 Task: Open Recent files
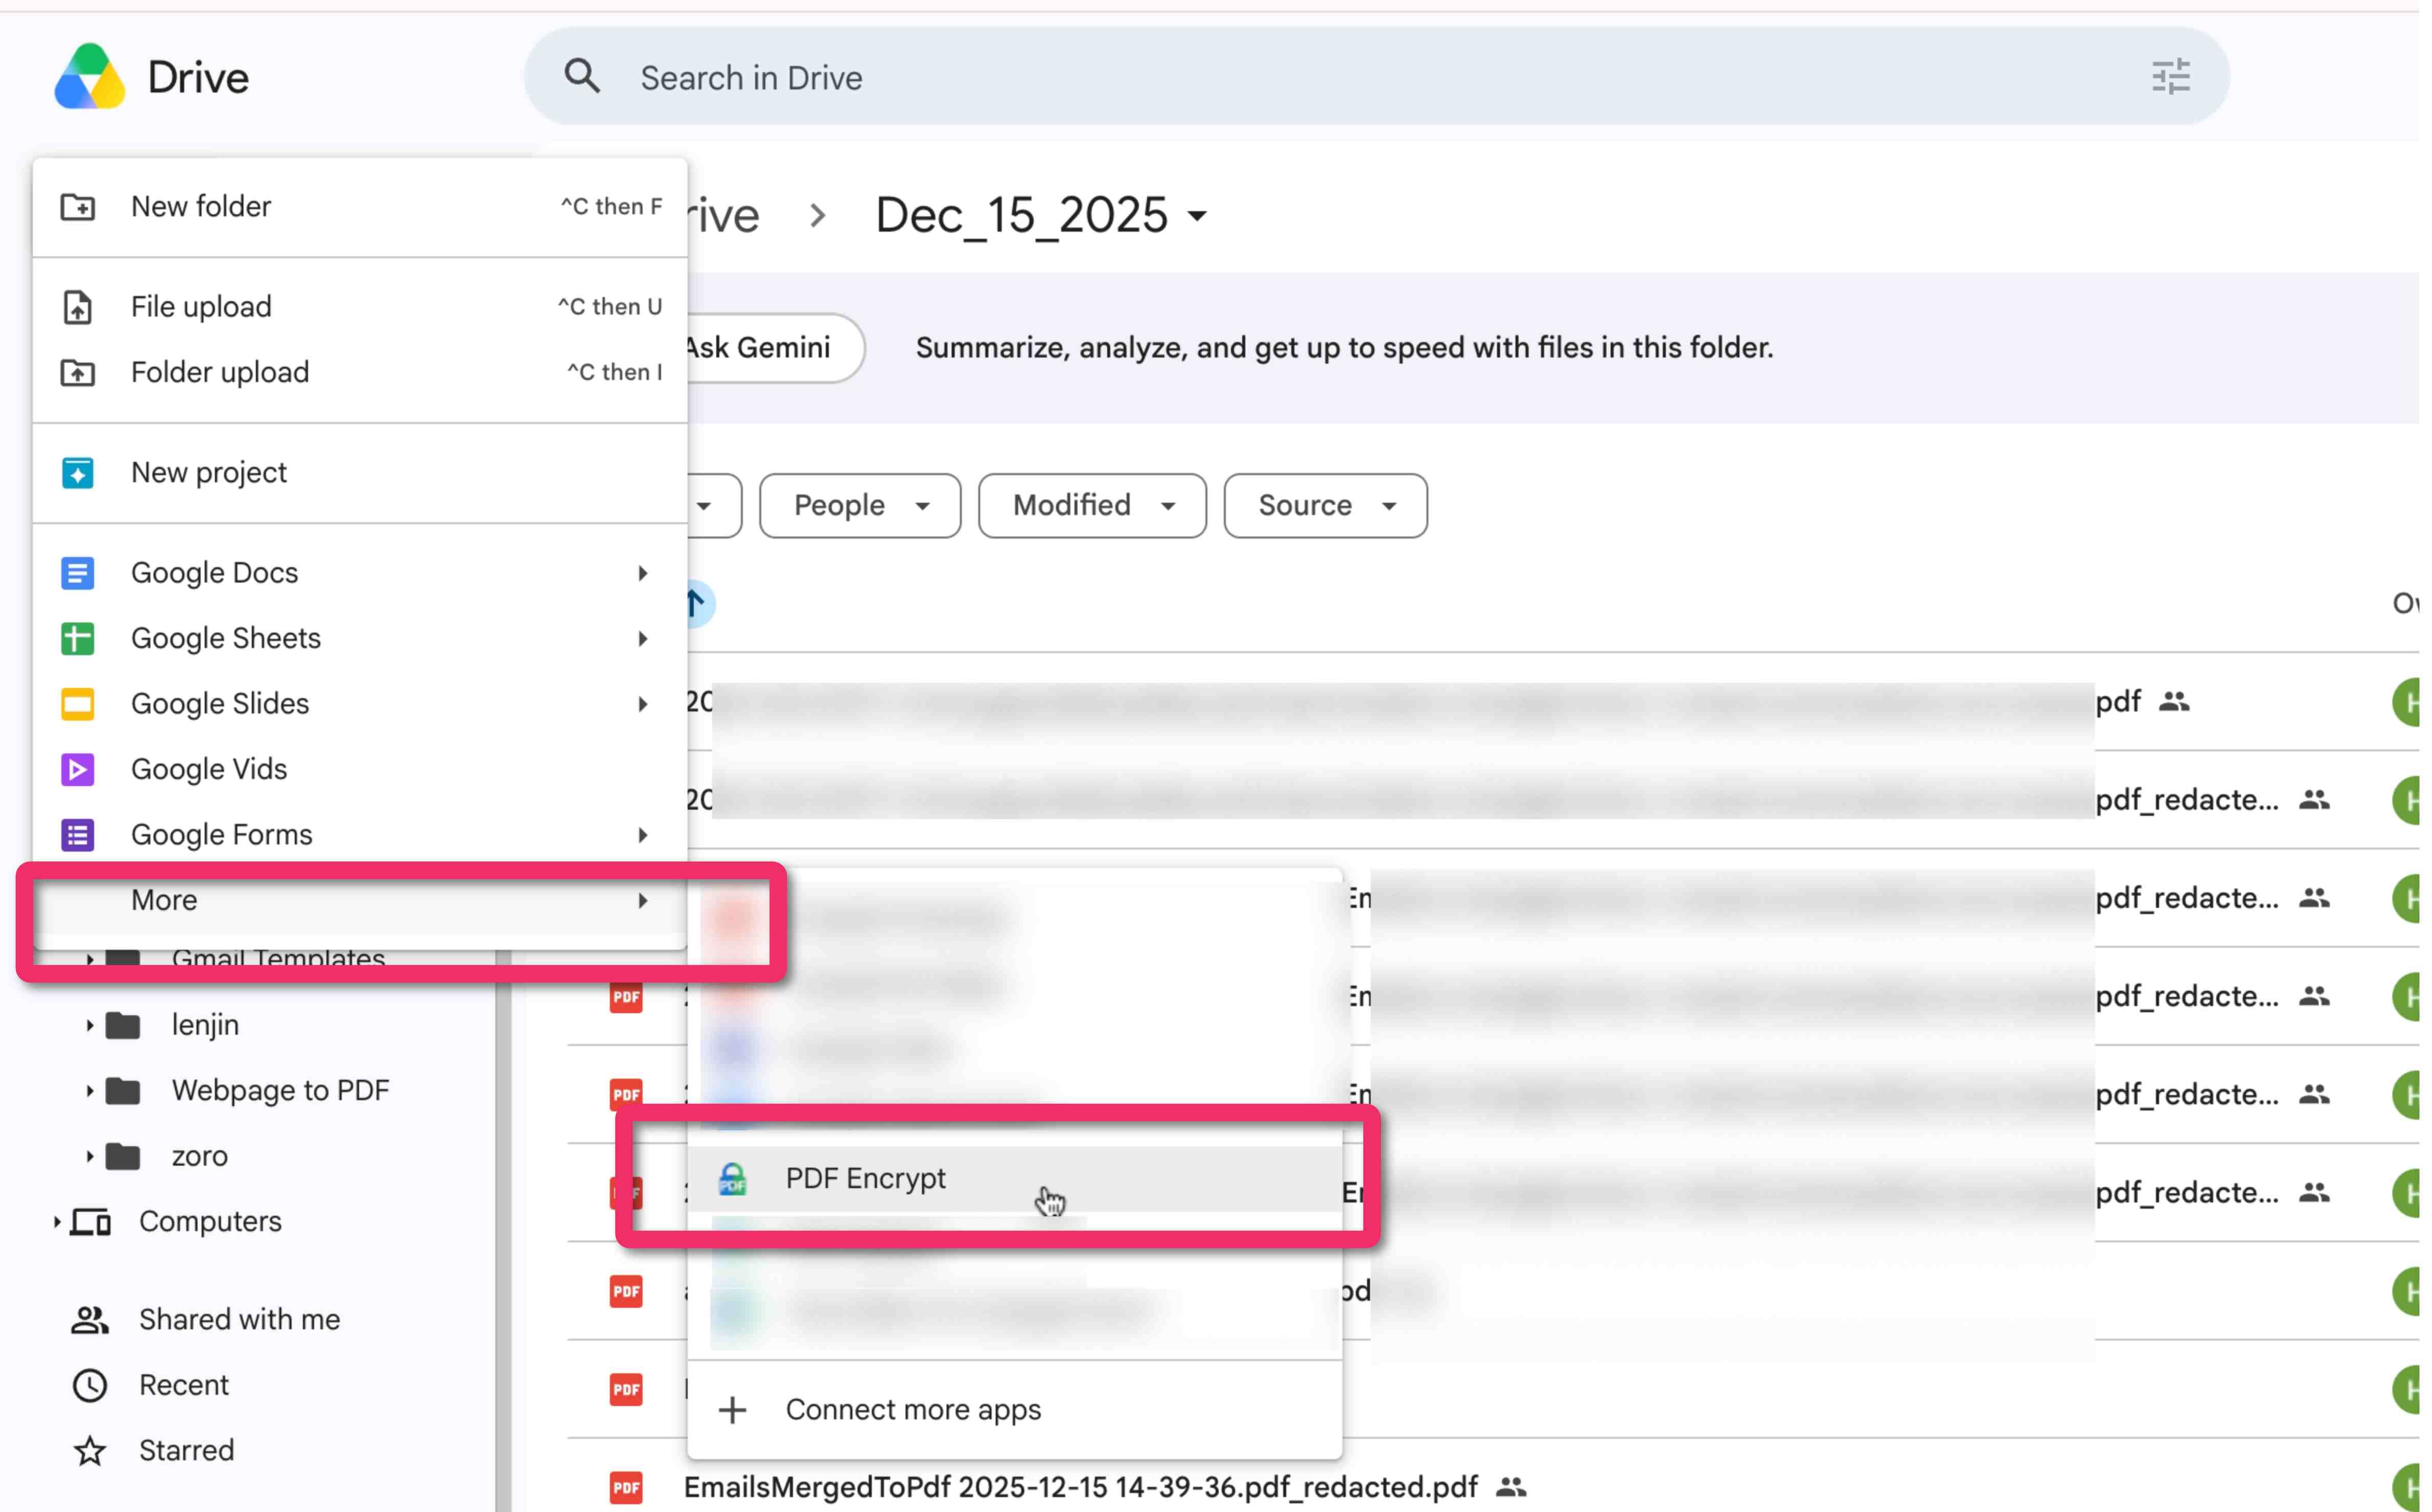pos(184,1386)
